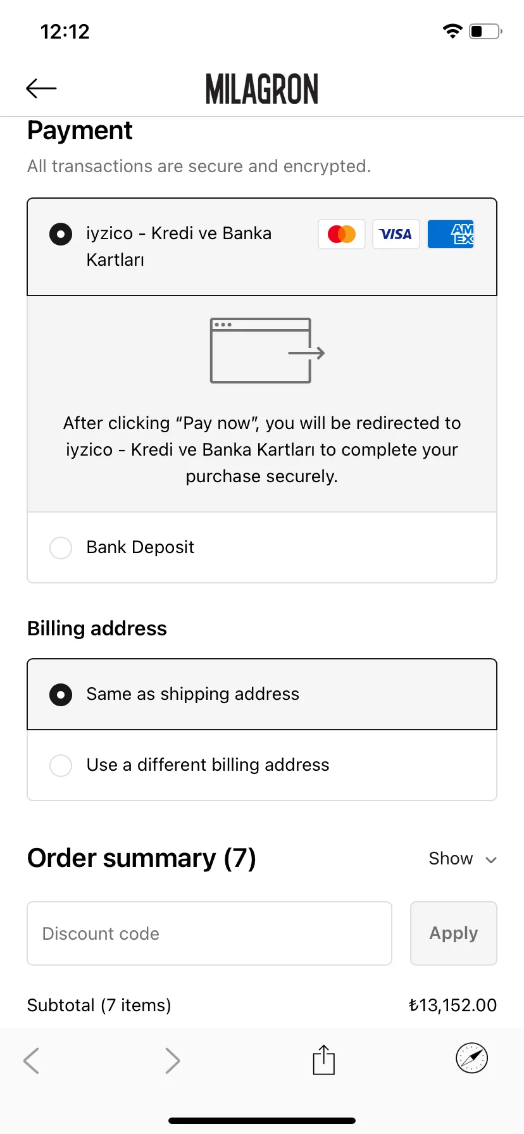
Task: Tap the back arrow in the header
Action: (41, 89)
